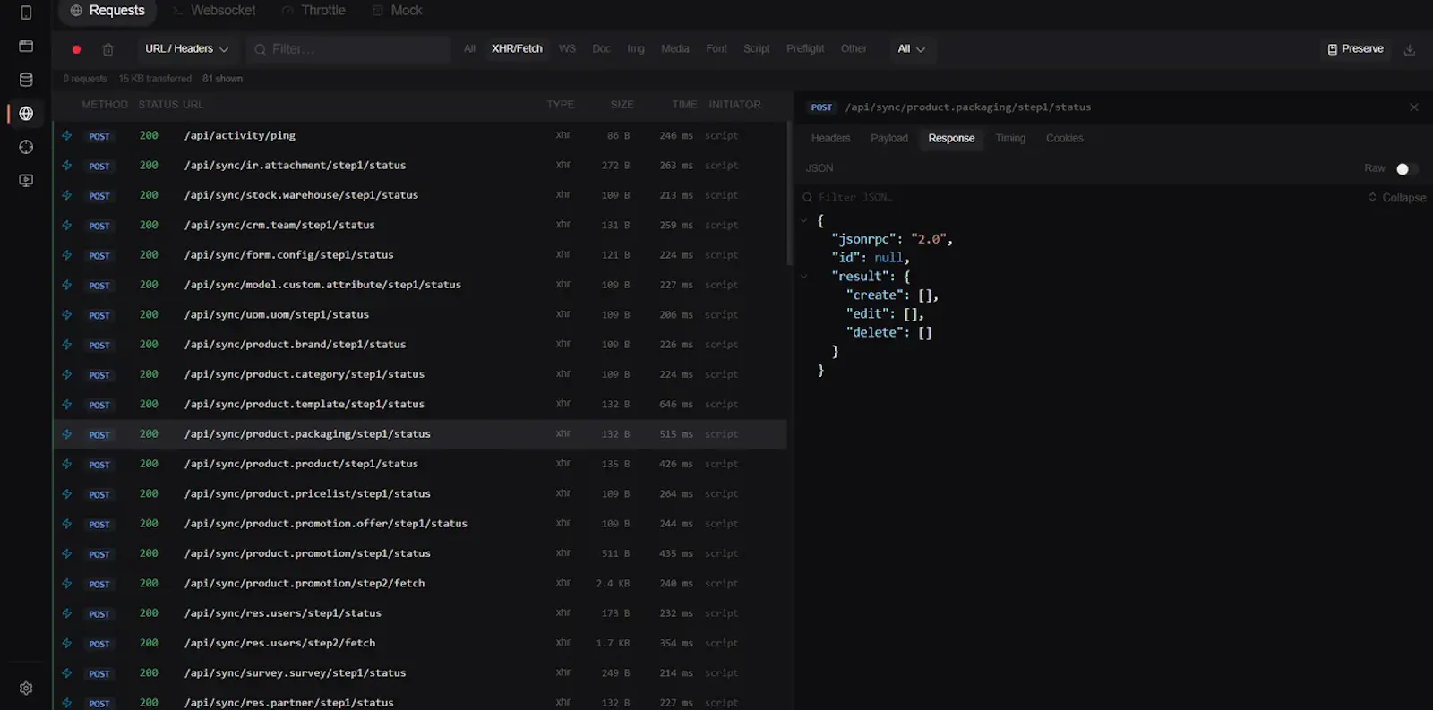Select /api/sync/res.partner/step1/status request
1433x710 pixels.
pos(419,701)
